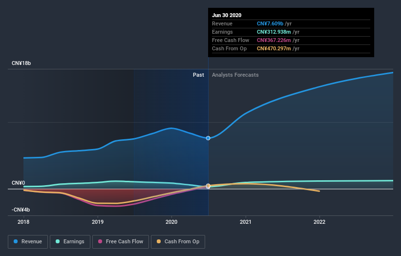Click the CN¥0 y-axis label
This screenshot has height=256, width=401.
(19, 183)
